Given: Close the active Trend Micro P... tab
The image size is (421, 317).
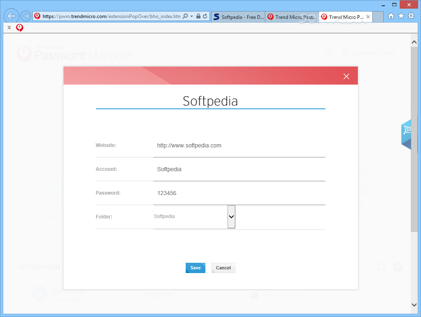Looking at the screenshot, I should click(x=368, y=17).
